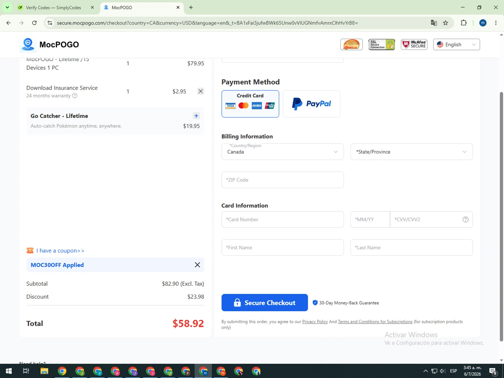Click the SSL Secure Connection badge
This screenshot has width=504, height=378.
tap(382, 44)
